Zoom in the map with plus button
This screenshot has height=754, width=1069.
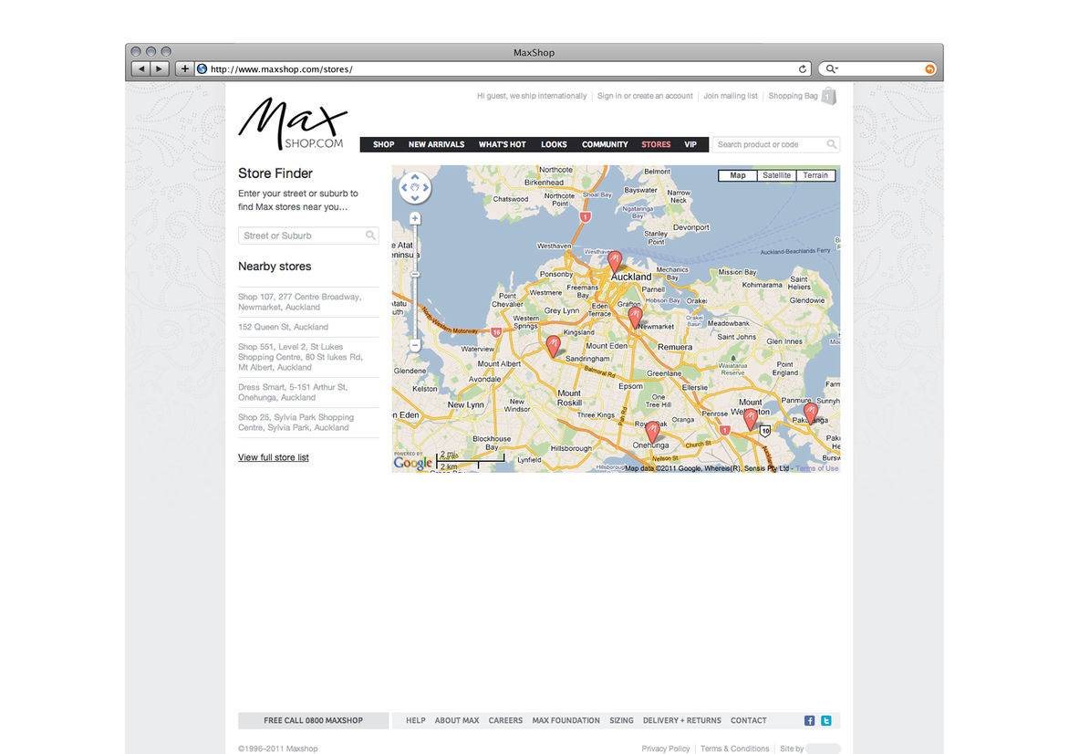(414, 218)
